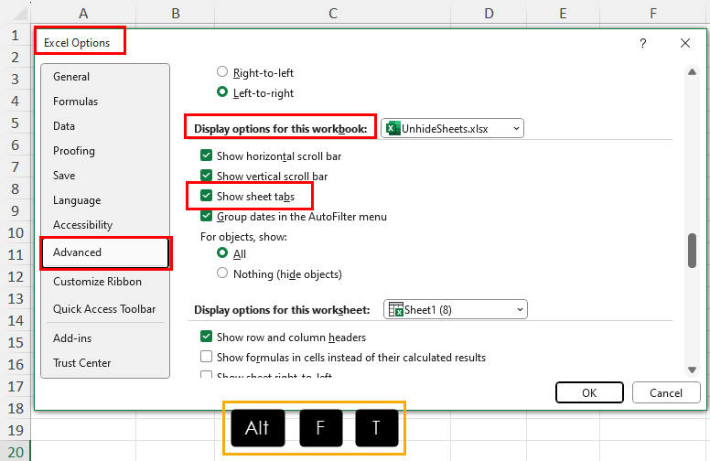Screen dimensions: 710x461
Task: Click the Help question mark icon
Action: [x=643, y=44]
